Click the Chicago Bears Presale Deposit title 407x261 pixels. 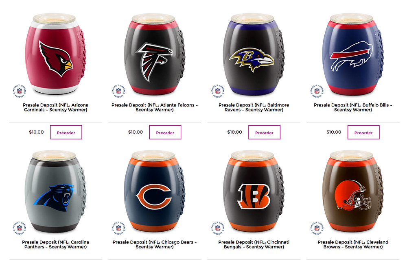[x=155, y=244]
